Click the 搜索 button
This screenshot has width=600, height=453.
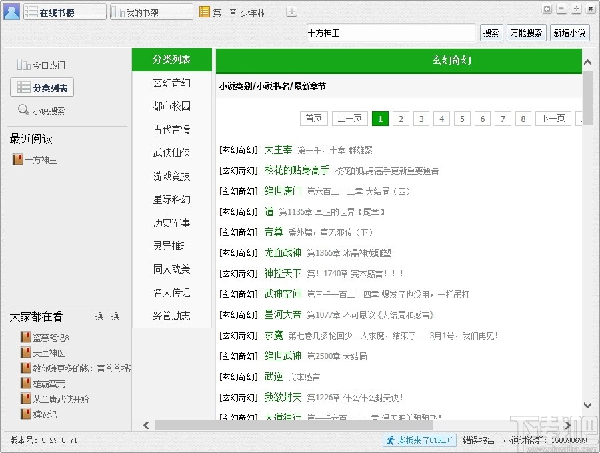[491, 33]
